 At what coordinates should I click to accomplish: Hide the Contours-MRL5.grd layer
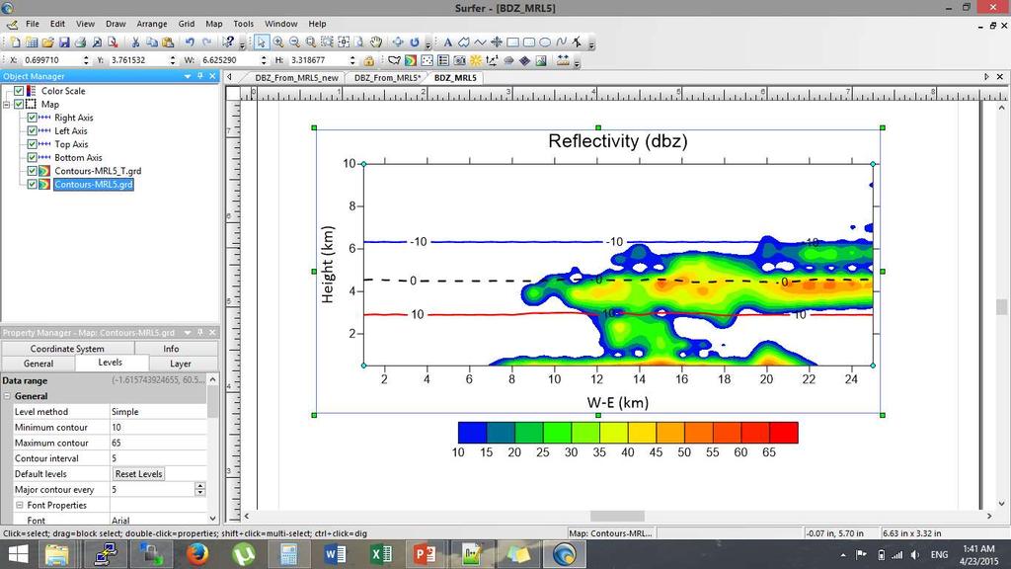tap(32, 184)
